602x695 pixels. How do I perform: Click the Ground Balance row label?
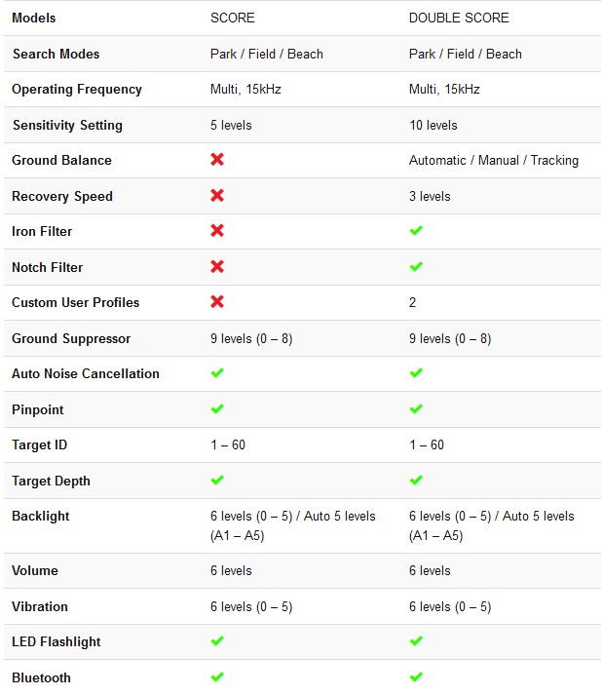point(61,160)
